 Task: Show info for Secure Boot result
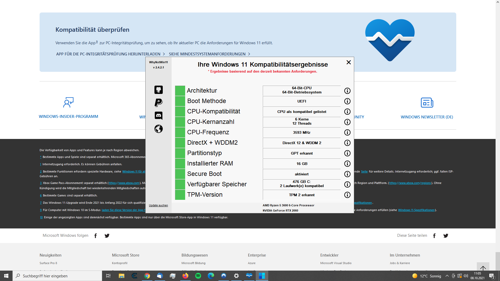click(347, 174)
